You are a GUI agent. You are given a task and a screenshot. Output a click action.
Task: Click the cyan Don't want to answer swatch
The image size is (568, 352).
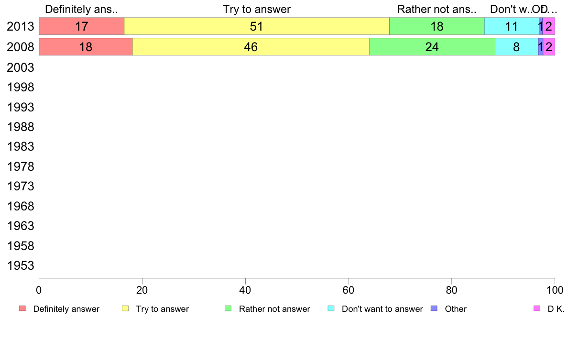tap(331, 308)
